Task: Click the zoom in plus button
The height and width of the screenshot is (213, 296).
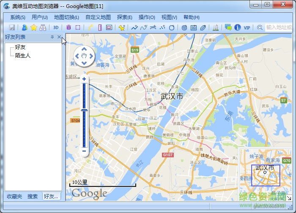Action: [84, 79]
